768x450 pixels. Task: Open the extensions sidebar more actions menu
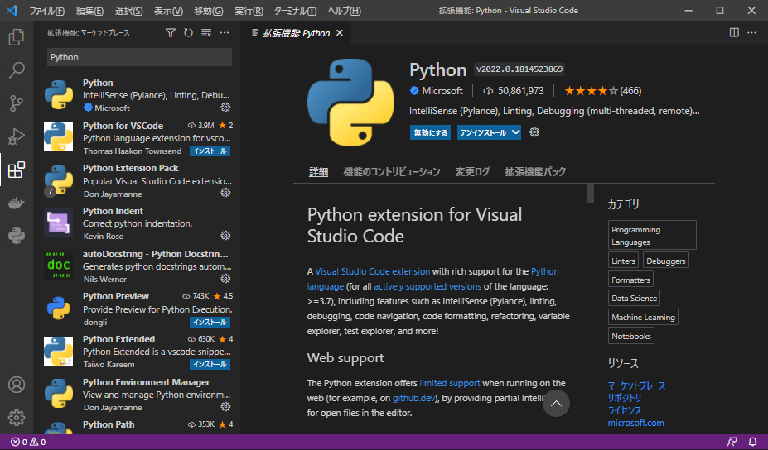[x=225, y=33]
